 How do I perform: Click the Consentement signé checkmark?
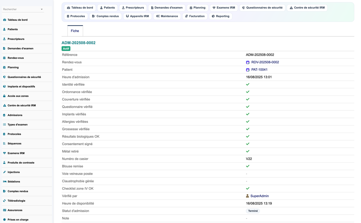[x=248, y=144]
